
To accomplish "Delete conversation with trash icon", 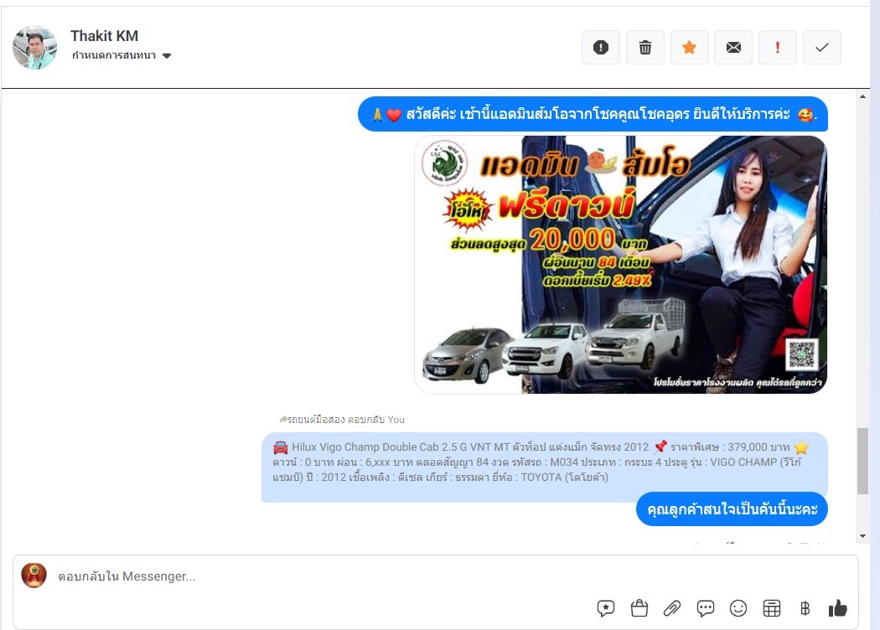I will click(644, 48).
